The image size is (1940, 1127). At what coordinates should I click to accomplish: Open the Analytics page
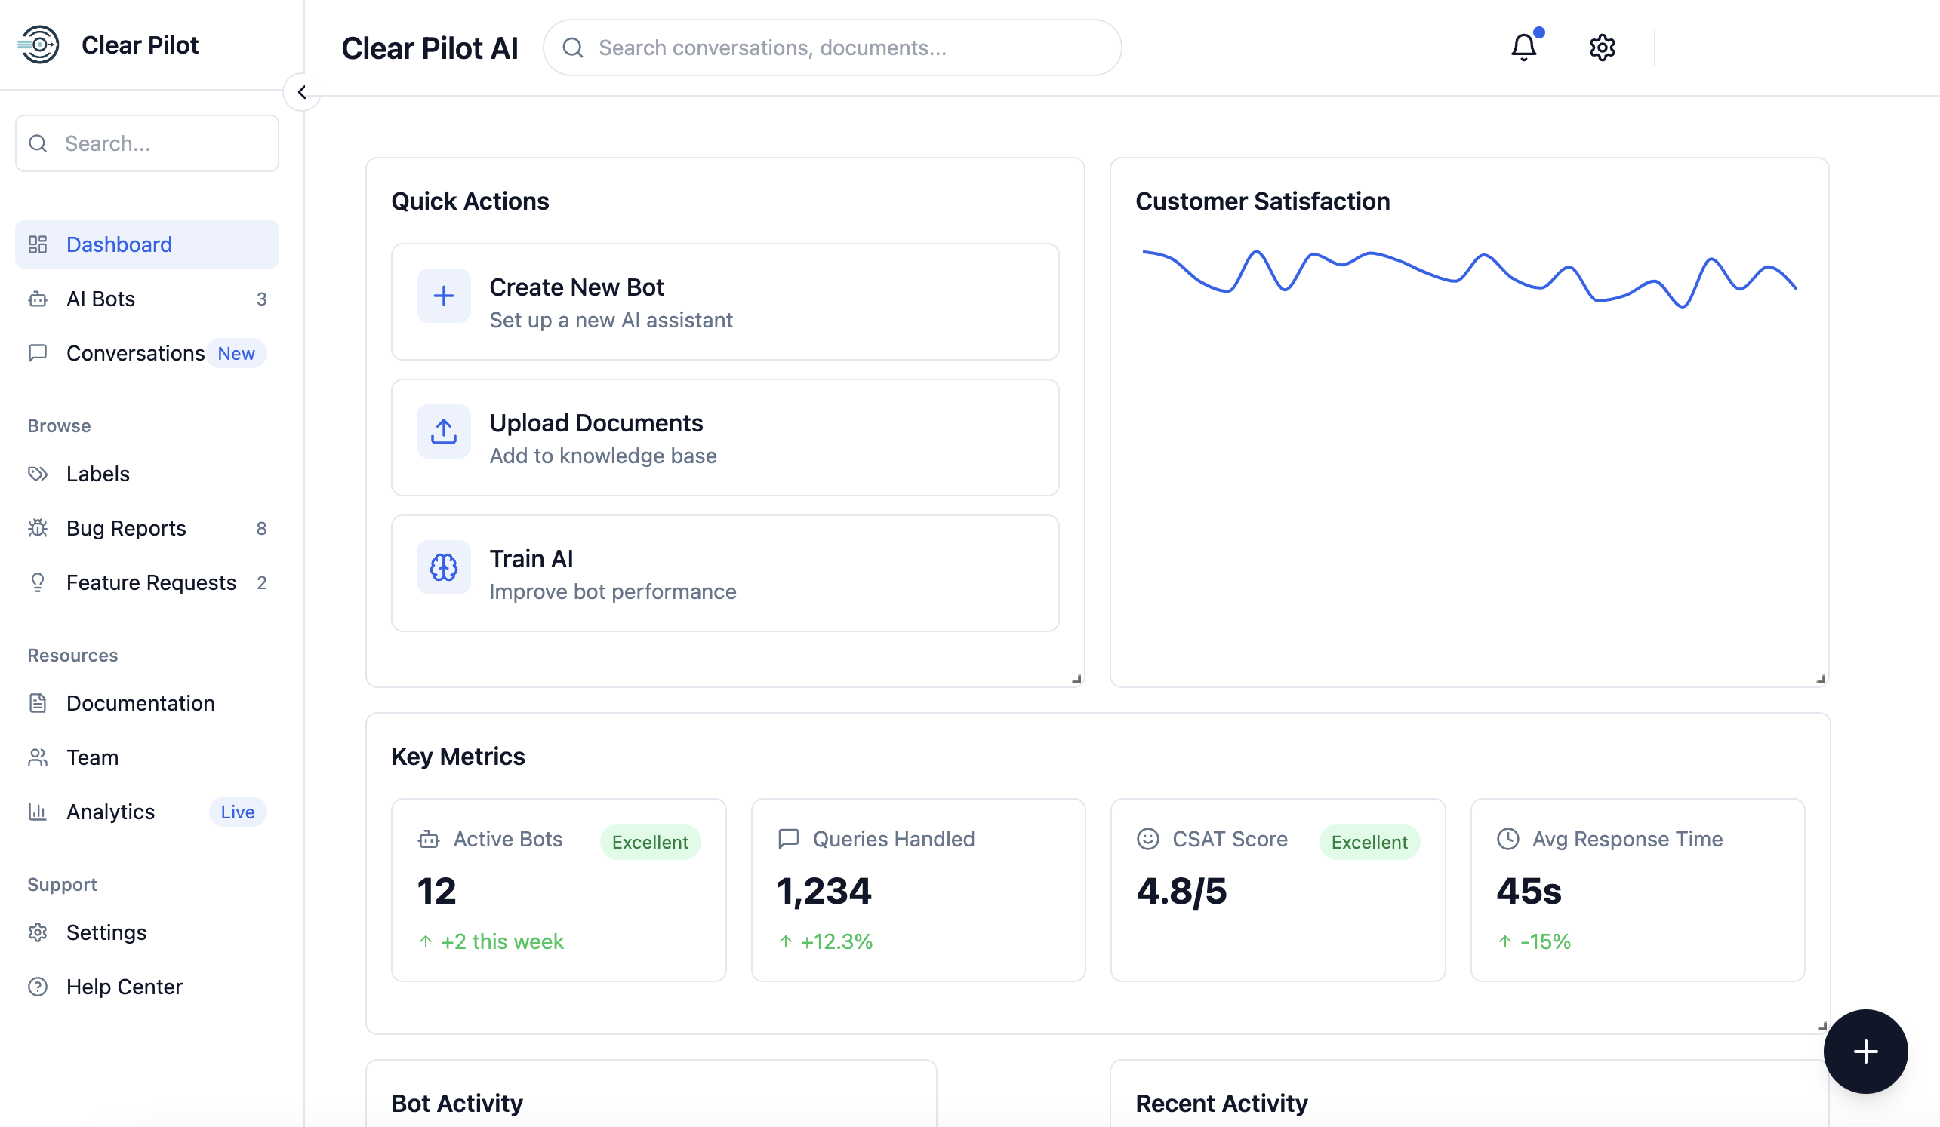pyautogui.click(x=111, y=812)
